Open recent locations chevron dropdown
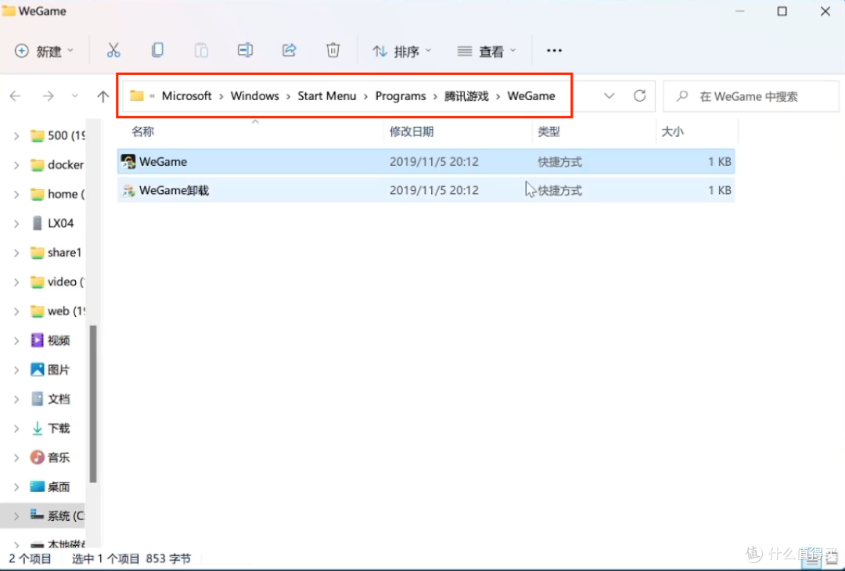845x571 pixels. tap(75, 96)
